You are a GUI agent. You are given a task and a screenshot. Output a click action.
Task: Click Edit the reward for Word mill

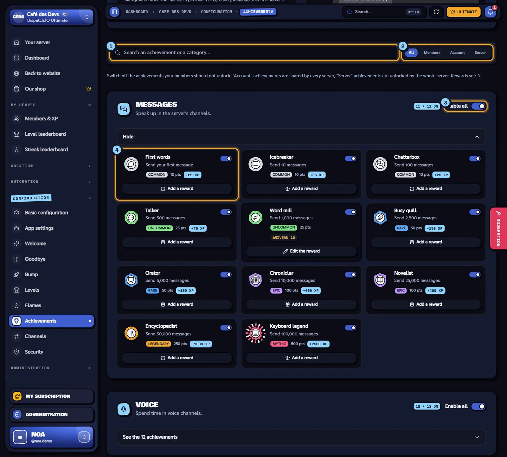coord(301,251)
